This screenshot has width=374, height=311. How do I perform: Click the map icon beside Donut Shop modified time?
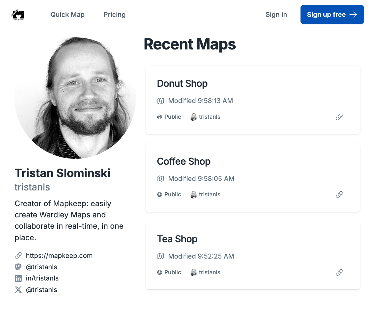point(161,101)
